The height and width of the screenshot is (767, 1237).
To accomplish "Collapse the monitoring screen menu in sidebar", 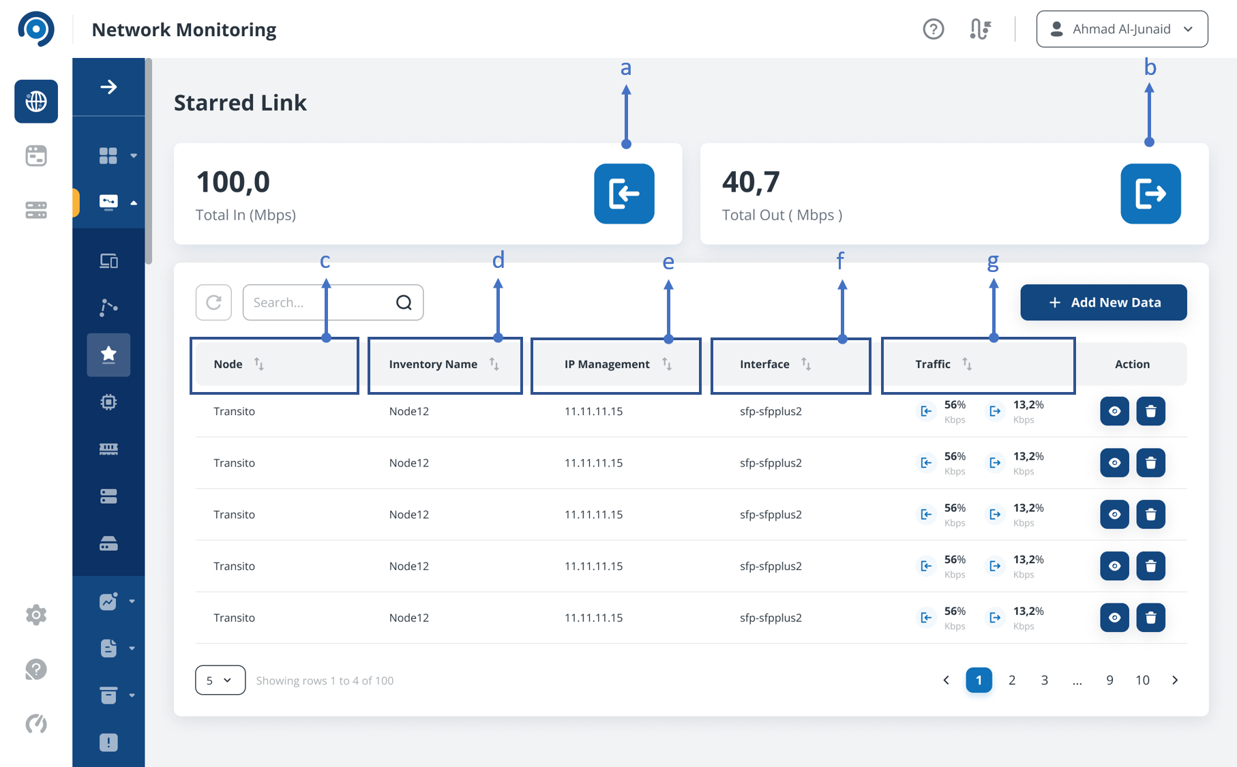I will (117, 202).
